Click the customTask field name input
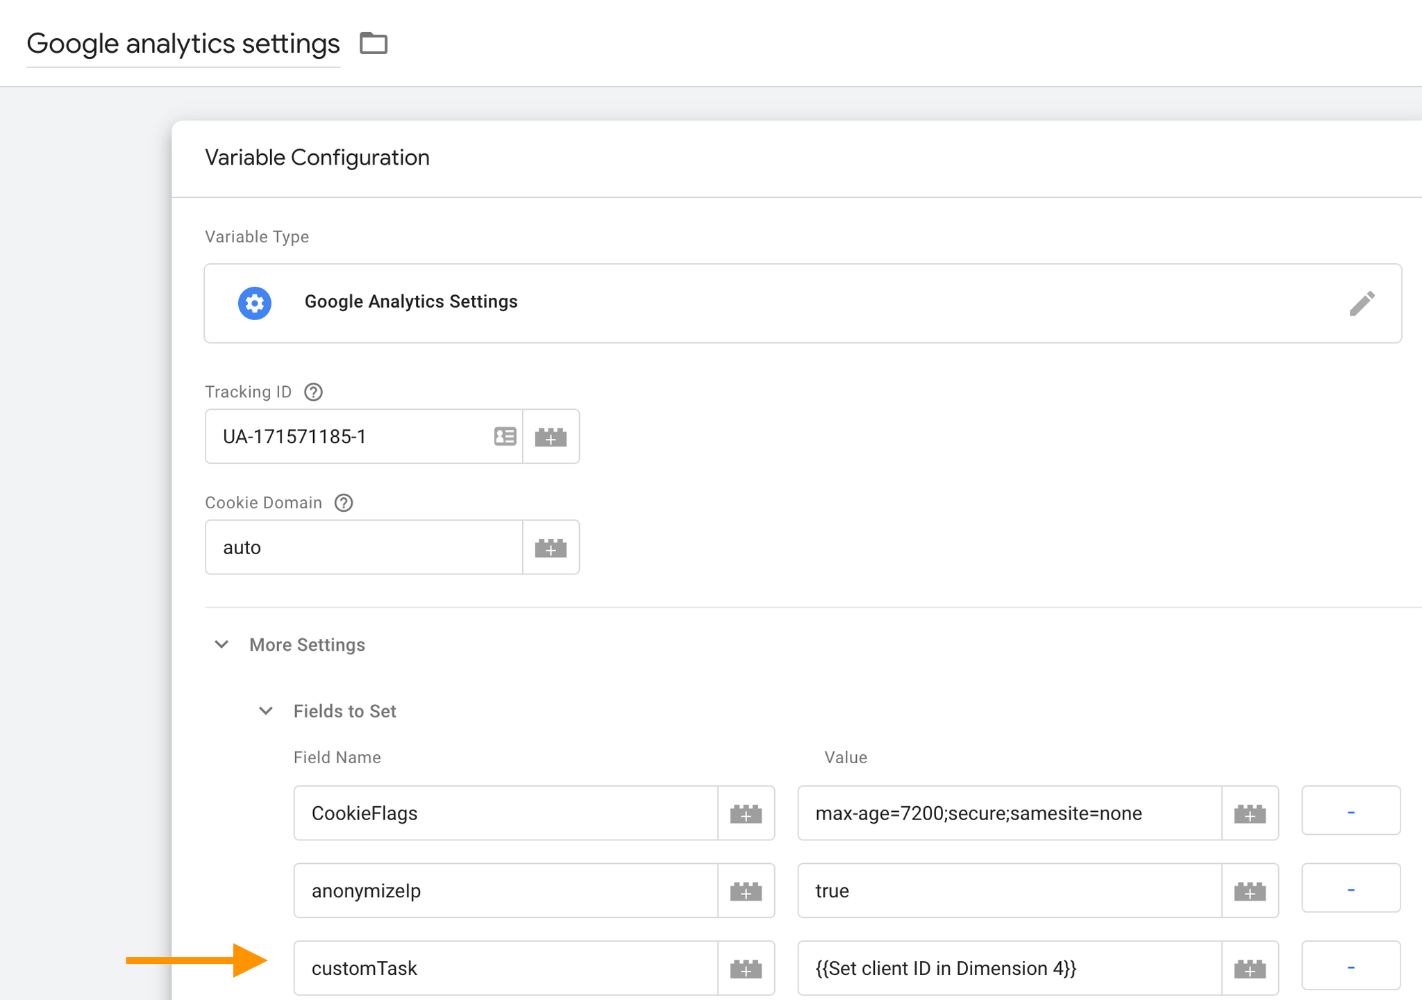The image size is (1422, 1000). (505, 969)
